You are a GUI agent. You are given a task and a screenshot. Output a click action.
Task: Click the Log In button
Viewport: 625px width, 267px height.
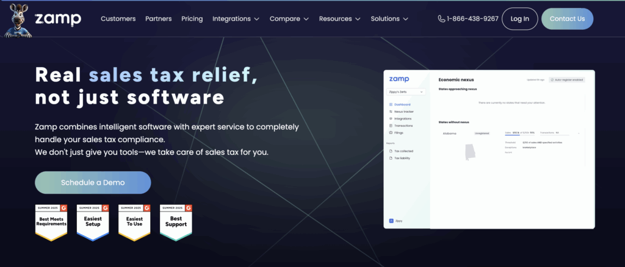click(520, 19)
